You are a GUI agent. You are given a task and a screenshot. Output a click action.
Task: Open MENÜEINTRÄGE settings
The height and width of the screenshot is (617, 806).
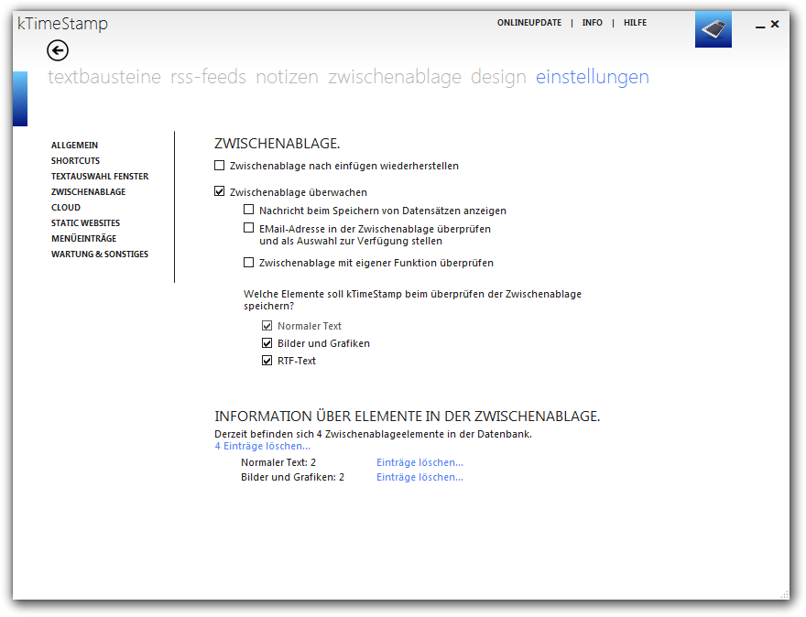pyautogui.click(x=83, y=238)
